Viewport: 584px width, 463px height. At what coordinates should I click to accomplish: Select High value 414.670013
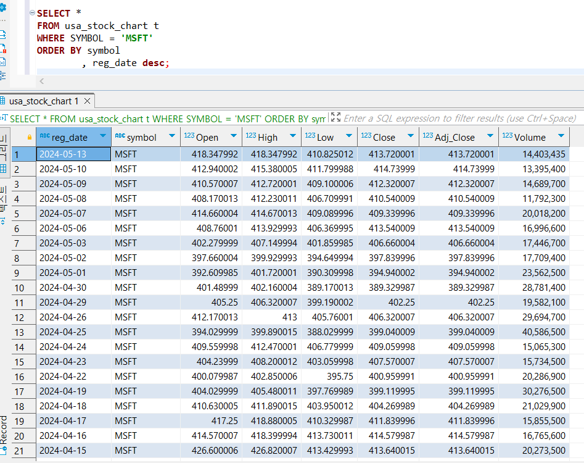[x=272, y=214]
